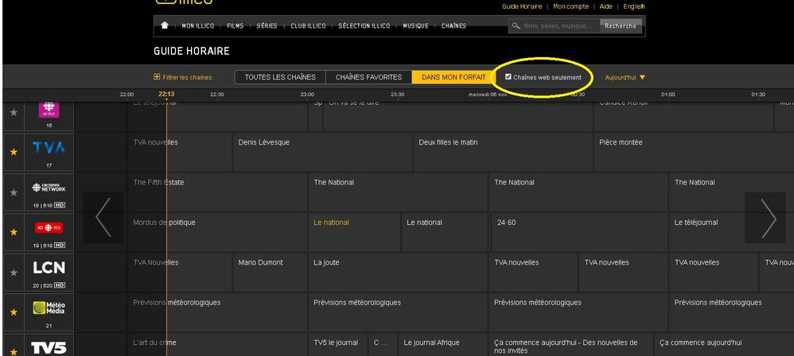Open the 'Aujourd'hui' date dropdown

[x=625, y=77]
